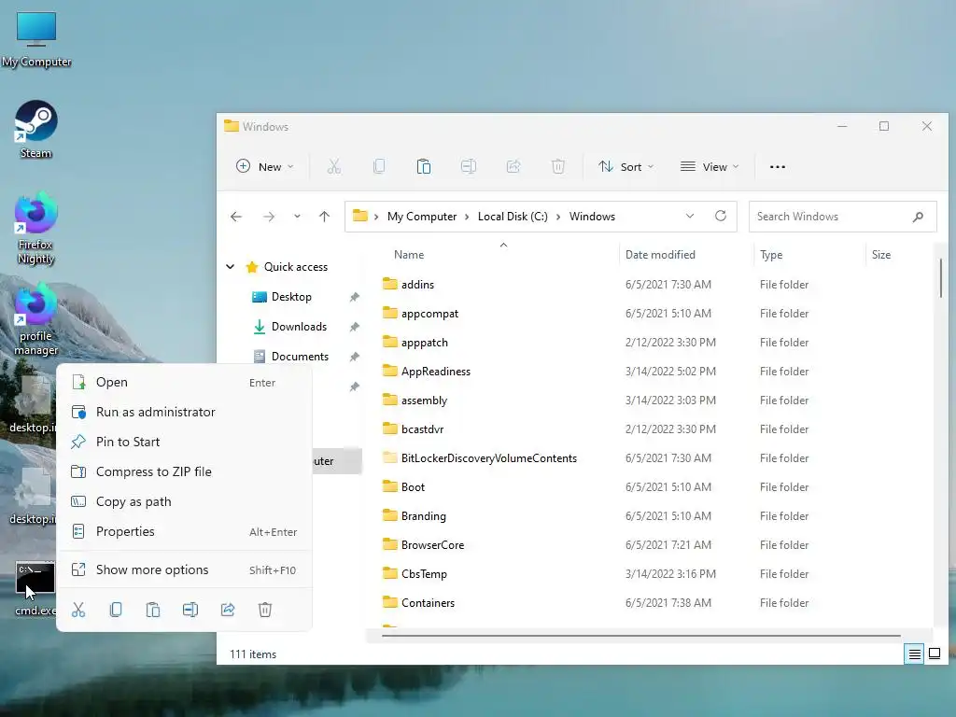Sort by the Date modified column header
The height and width of the screenshot is (717, 956).
pos(686,255)
